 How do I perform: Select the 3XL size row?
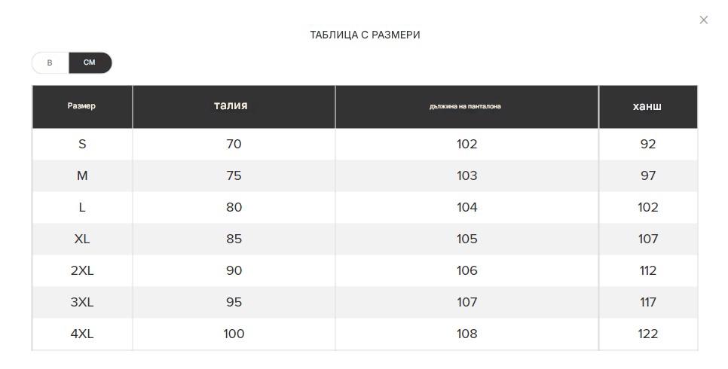coord(82,302)
